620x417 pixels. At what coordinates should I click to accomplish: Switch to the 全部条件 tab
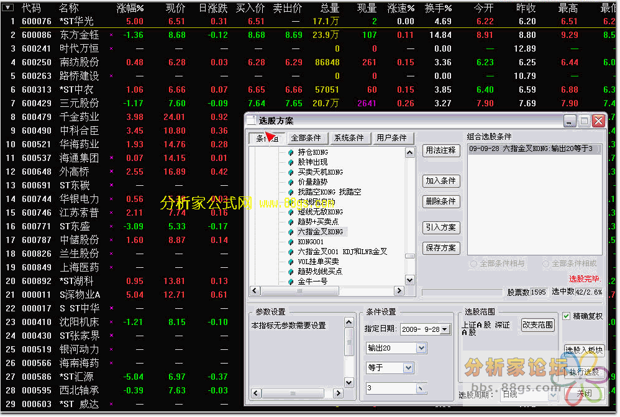(306, 138)
